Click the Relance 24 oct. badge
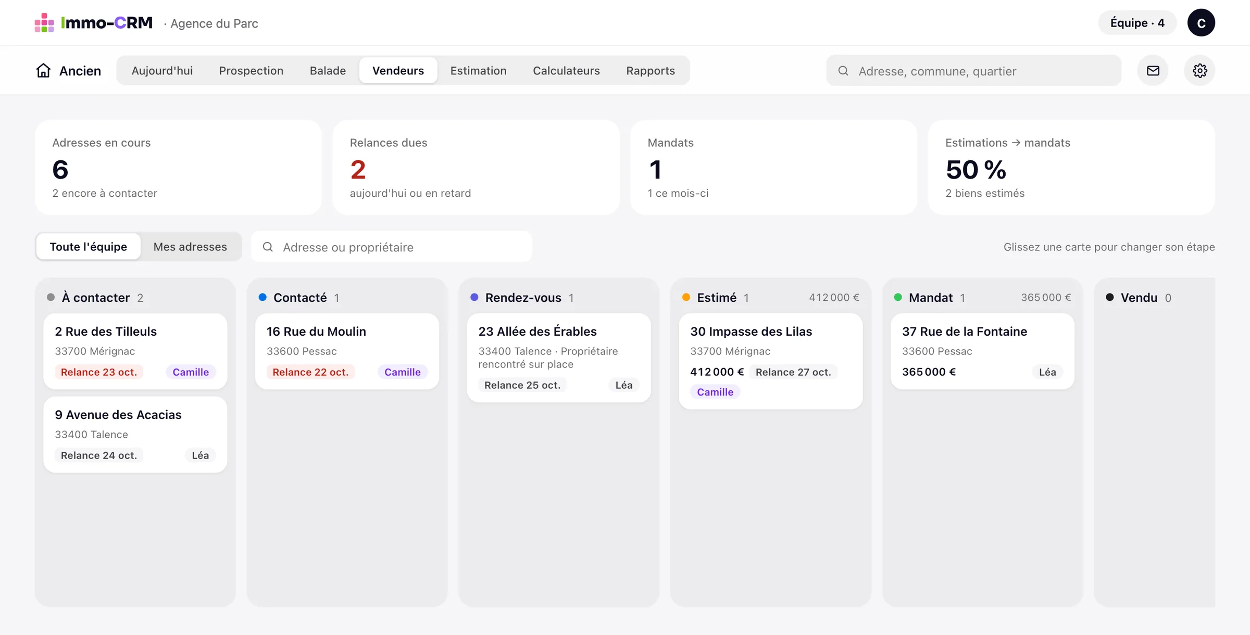 [99, 455]
